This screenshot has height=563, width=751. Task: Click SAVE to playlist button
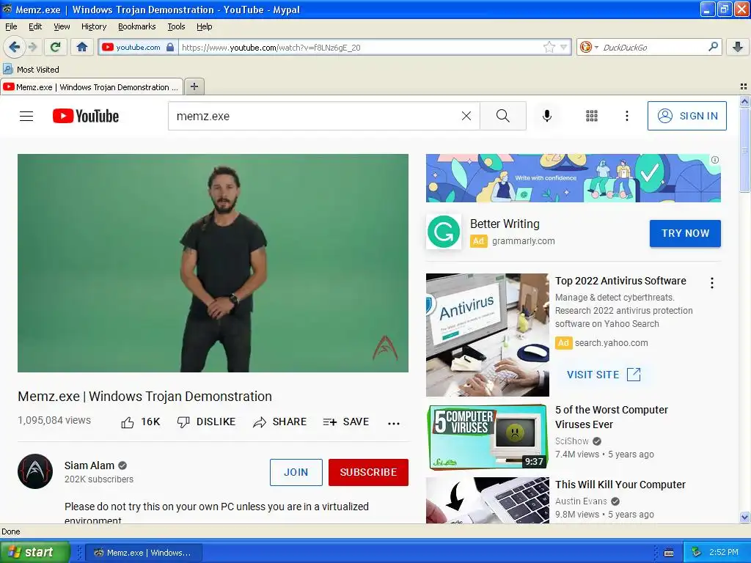pos(346,422)
